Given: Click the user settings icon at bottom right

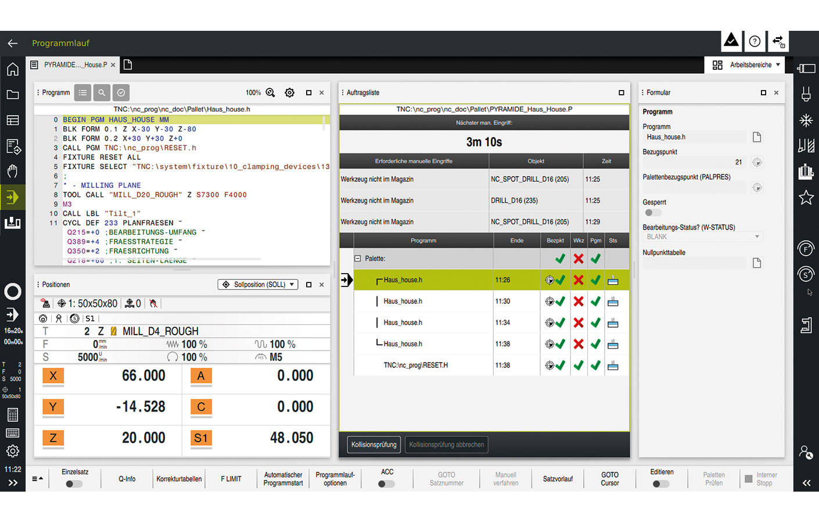Looking at the screenshot, I should coord(806,452).
